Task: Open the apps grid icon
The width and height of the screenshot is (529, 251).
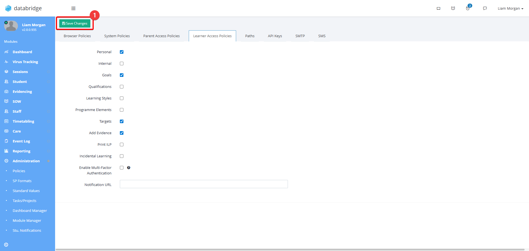Action: coord(73,8)
